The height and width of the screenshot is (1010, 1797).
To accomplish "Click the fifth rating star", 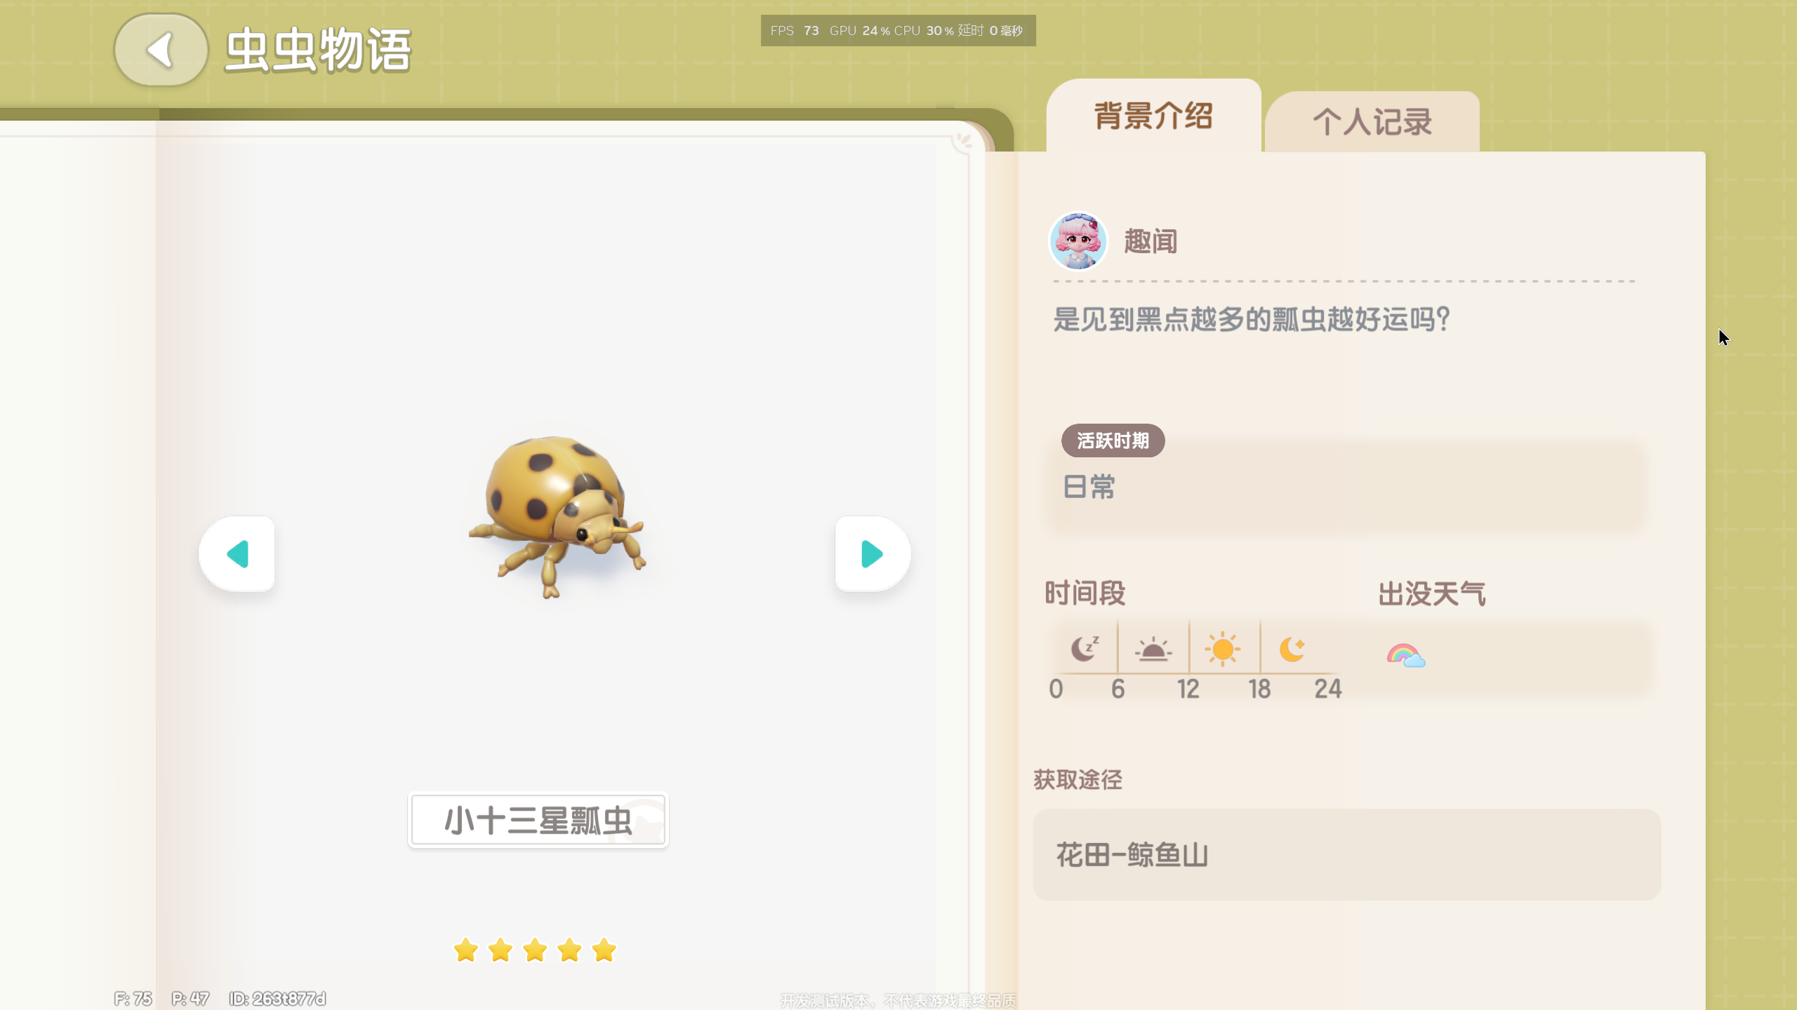I will coord(604,950).
